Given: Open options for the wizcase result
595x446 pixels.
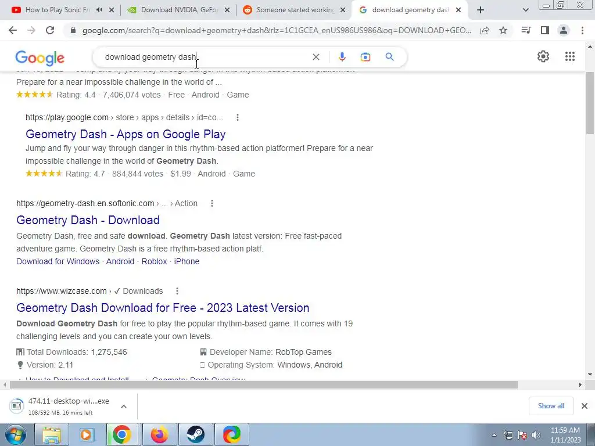Looking at the screenshot, I should coord(177,291).
